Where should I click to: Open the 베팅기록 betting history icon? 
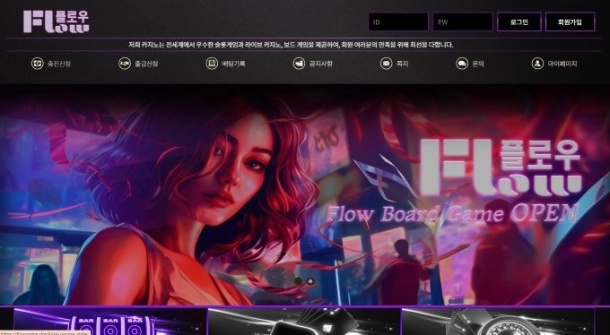click(x=212, y=64)
